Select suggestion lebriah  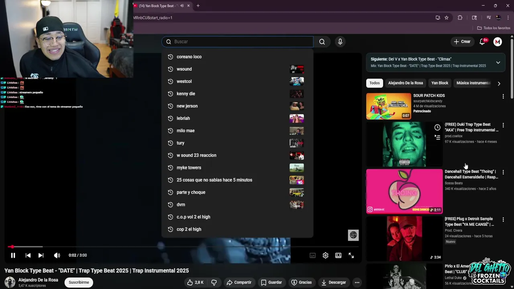click(x=237, y=118)
